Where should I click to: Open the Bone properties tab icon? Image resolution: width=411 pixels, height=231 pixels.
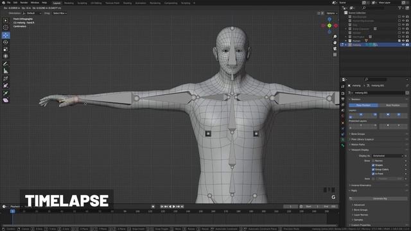coord(343,146)
